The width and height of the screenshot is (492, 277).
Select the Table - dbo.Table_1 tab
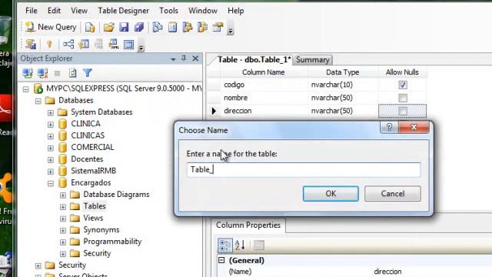click(x=254, y=60)
